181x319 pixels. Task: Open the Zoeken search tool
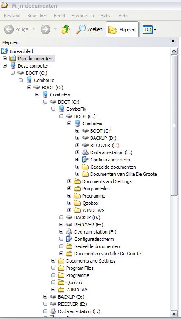coord(89,29)
